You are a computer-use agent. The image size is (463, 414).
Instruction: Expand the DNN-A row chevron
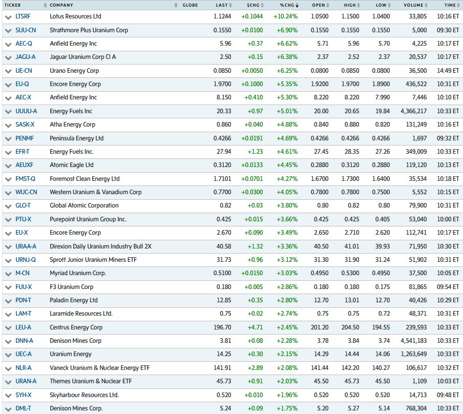tap(8, 342)
